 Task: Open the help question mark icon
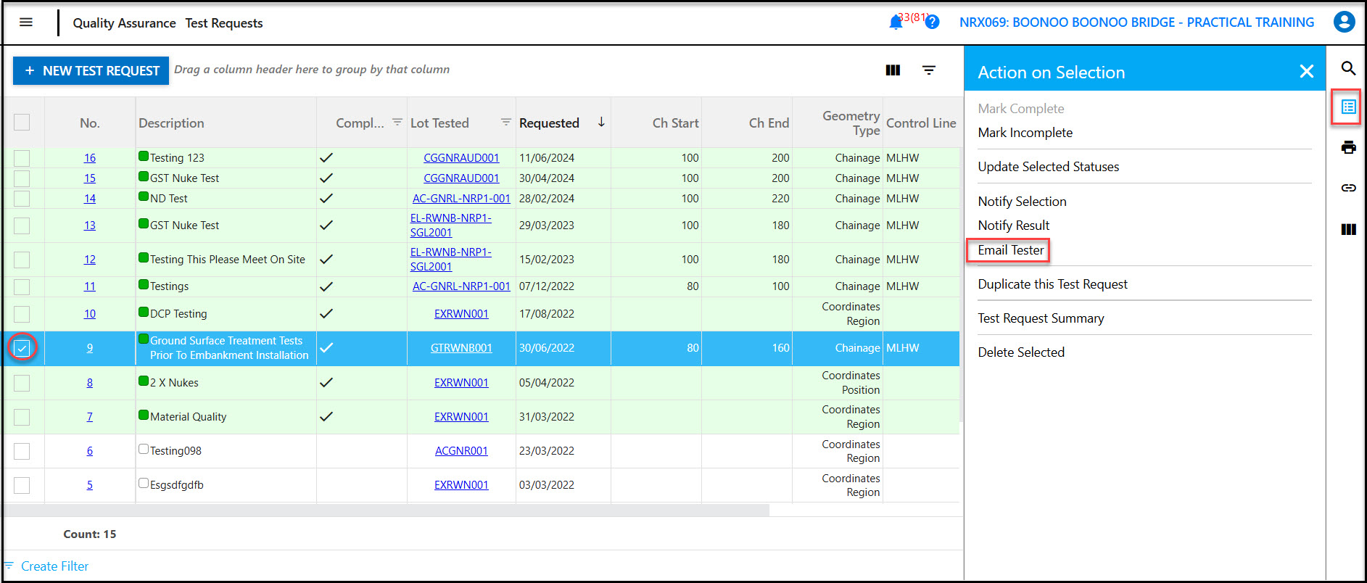[x=933, y=22]
